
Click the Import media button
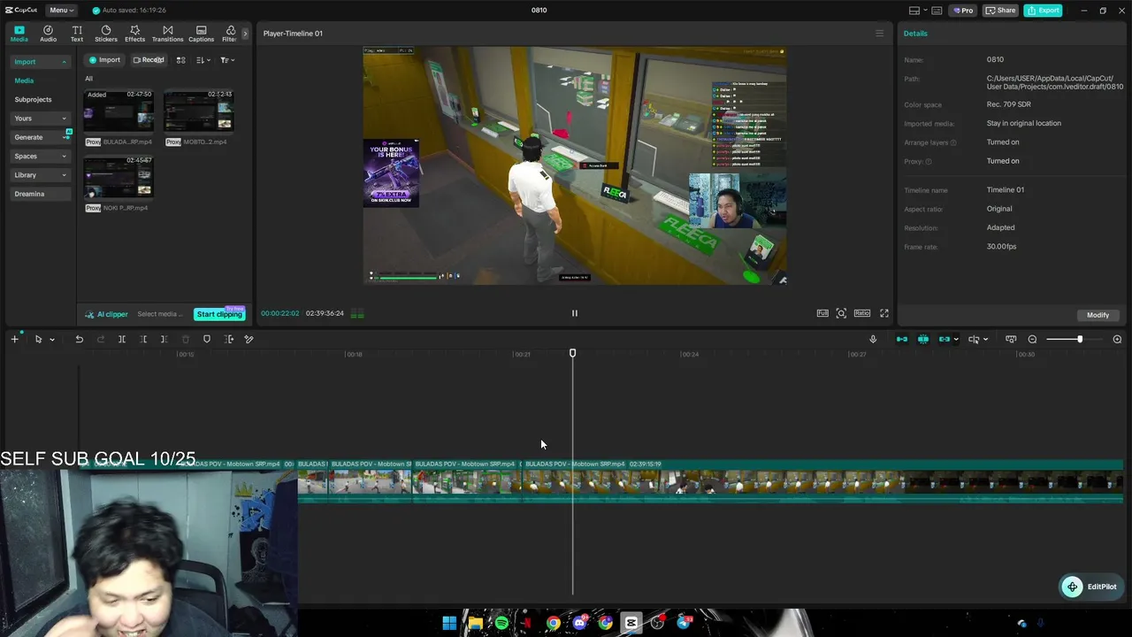click(104, 60)
